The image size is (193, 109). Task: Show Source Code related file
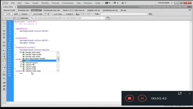click(9, 10)
